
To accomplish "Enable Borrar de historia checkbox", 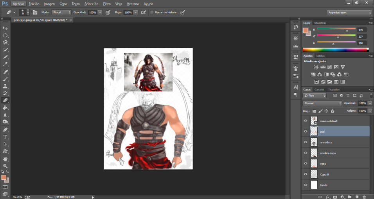I will click(152, 12).
